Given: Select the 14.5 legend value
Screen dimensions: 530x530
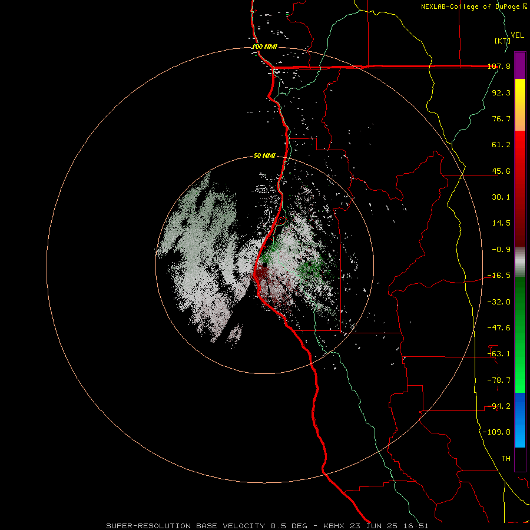Looking at the screenshot, I should click(x=501, y=223).
